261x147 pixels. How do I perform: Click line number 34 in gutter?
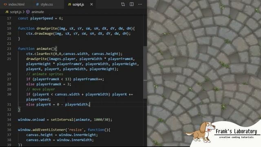9,120
